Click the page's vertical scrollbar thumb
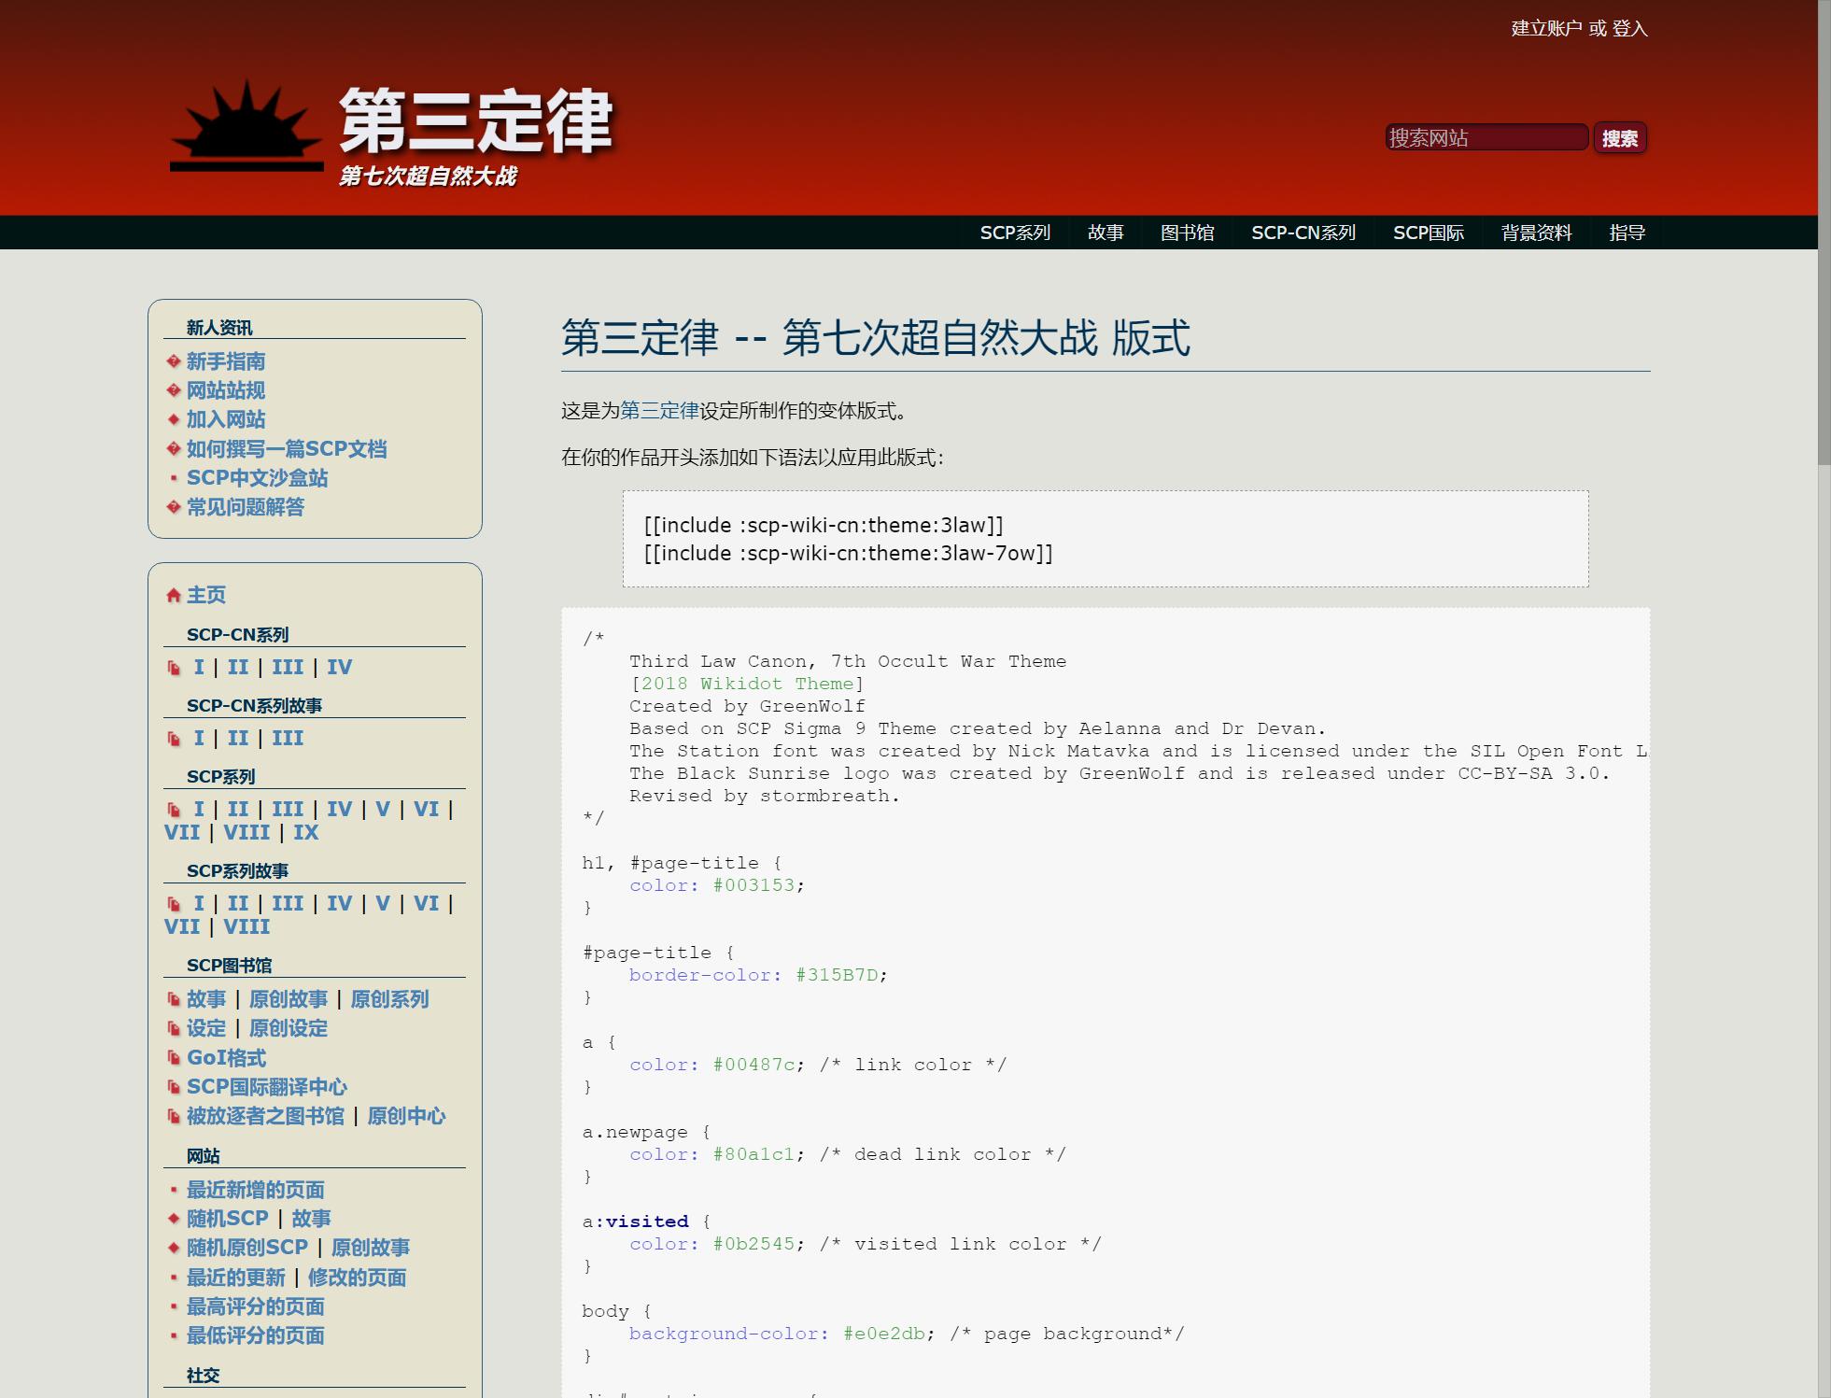 1824,233
